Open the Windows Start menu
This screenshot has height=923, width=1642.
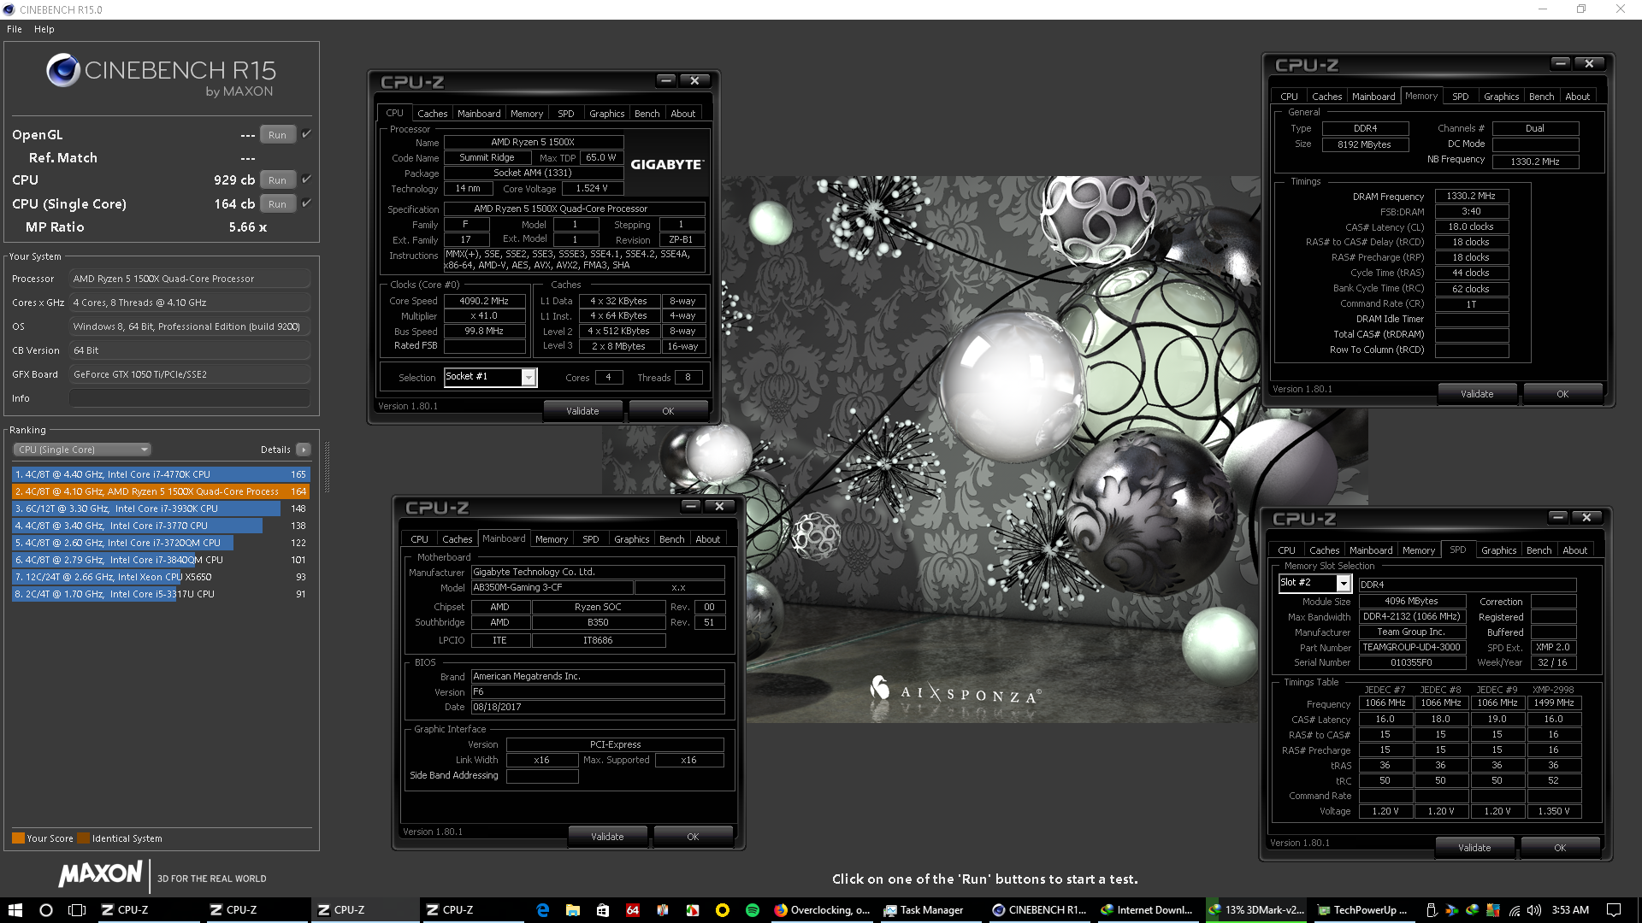click(15, 910)
